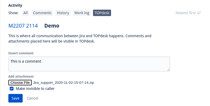Click the 'Make invisible to caller' label text
This screenshot has height=106, width=210.
click(x=35, y=89)
